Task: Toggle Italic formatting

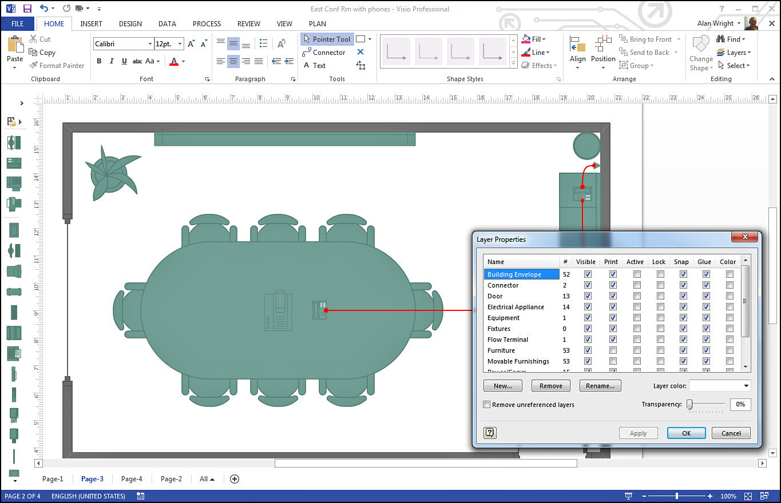Action: [x=112, y=61]
